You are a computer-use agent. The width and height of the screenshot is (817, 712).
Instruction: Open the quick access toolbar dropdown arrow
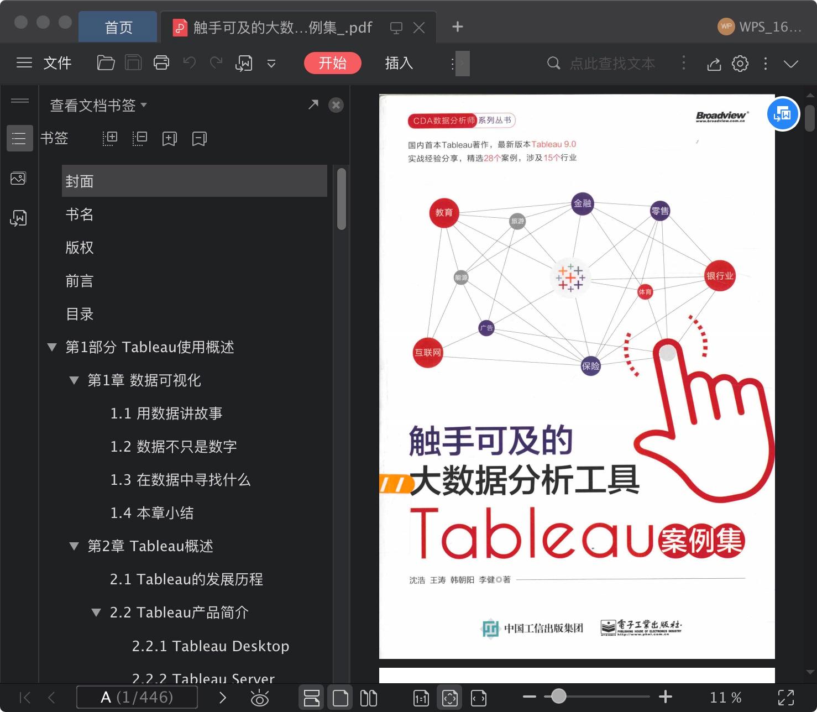click(x=271, y=64)
